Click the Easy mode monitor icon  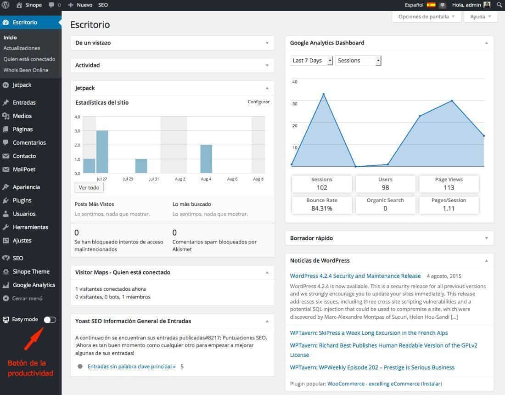click(6, 320)
